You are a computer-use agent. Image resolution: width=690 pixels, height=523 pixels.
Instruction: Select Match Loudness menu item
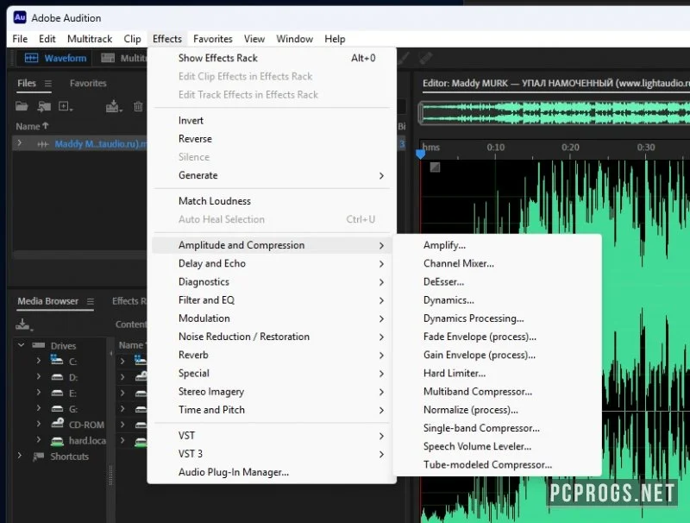(272, 201)
